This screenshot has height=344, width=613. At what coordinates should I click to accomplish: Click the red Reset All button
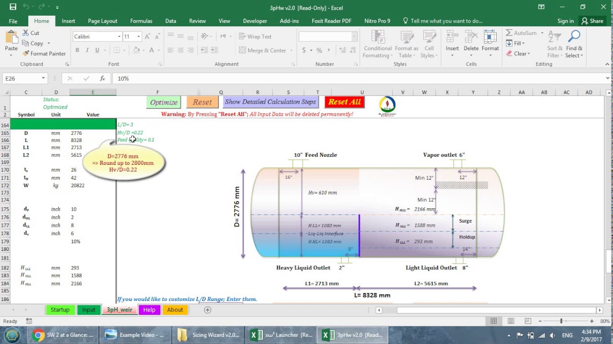click(x=344, y=102)
